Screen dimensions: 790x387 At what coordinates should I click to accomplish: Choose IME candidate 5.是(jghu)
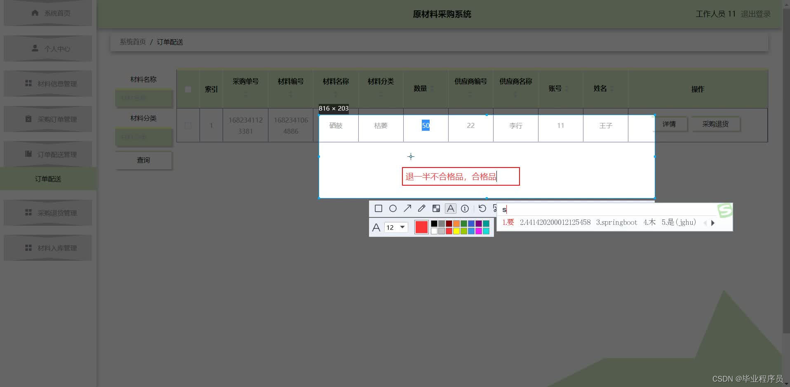click(679, 222)
